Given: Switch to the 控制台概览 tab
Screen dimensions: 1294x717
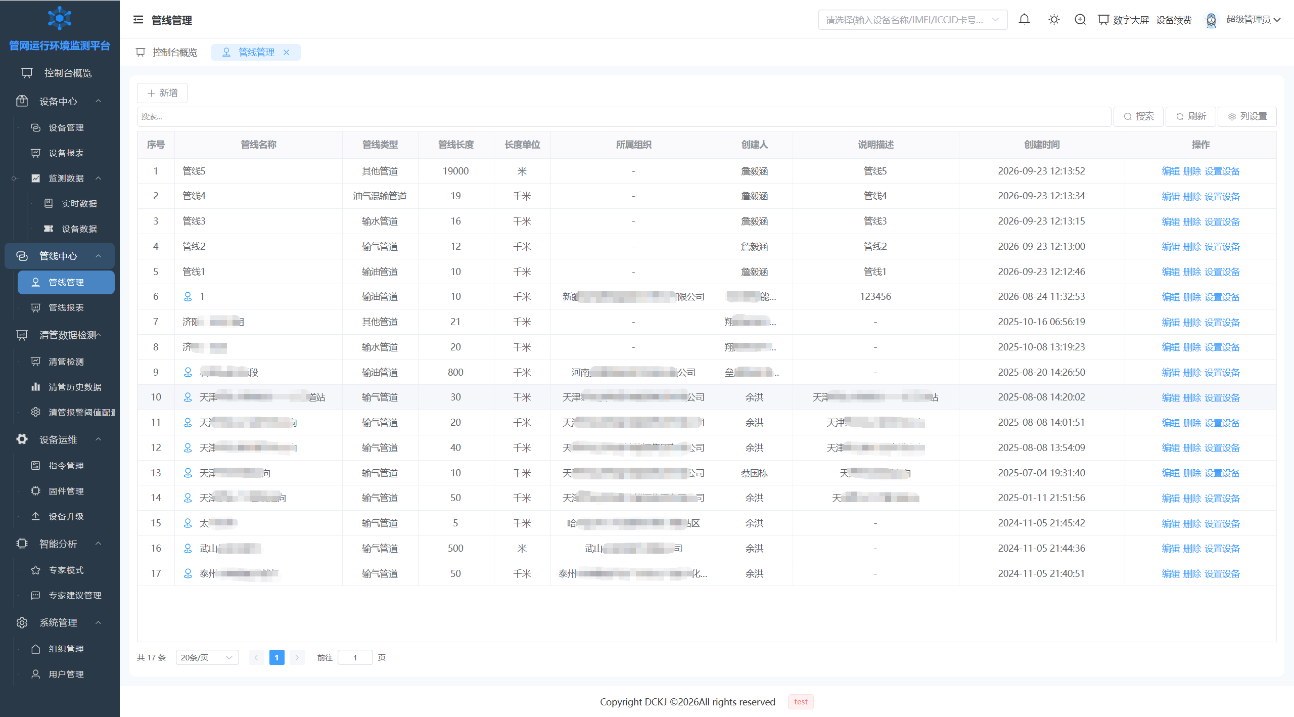Looking at the screenshot, I should pyautogui.click(x=167, y=52).
